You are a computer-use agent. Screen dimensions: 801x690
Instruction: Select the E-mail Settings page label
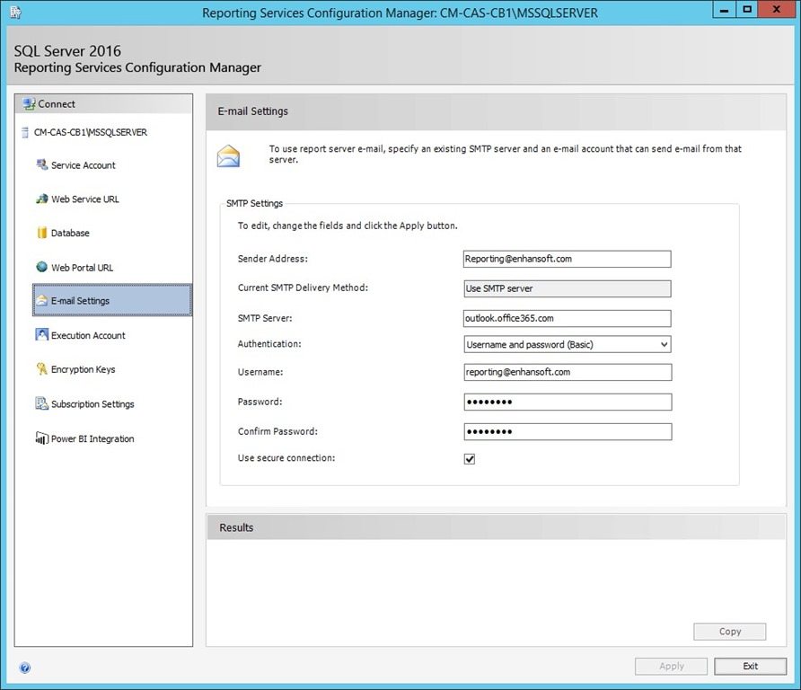80,301
